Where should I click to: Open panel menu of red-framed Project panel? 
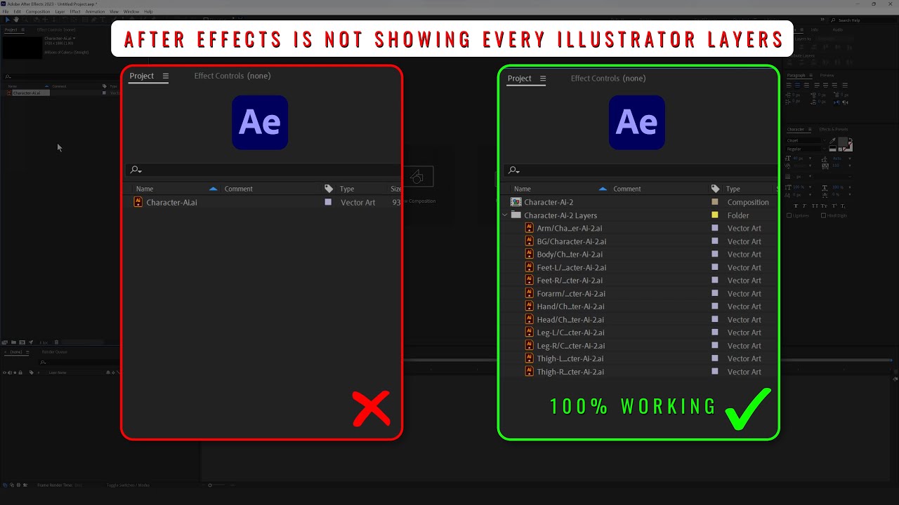coord(166,76)
